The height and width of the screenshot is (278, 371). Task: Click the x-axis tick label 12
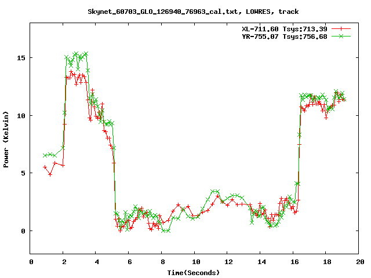(x=228, y=262)
